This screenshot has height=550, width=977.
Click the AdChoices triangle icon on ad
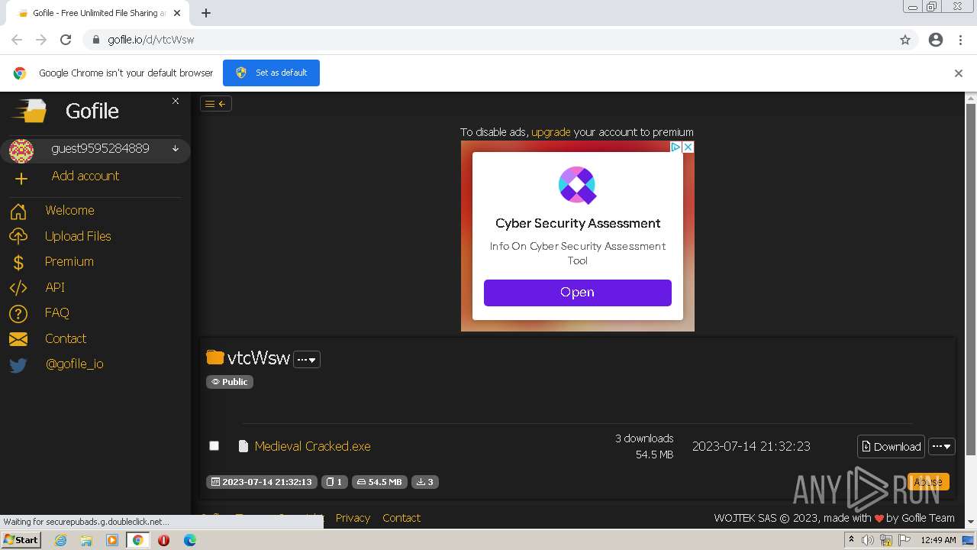coord(676,147)
